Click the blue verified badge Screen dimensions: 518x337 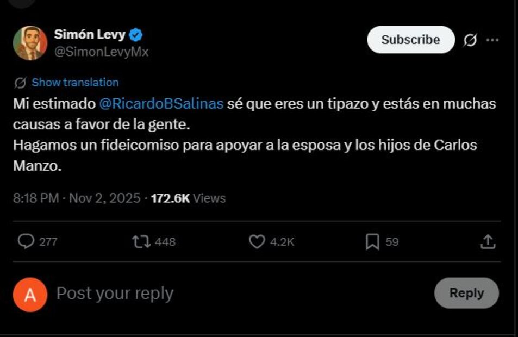136,35
